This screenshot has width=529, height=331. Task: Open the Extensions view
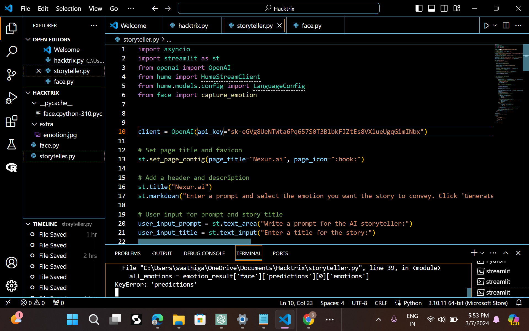(x=11, y=121)
